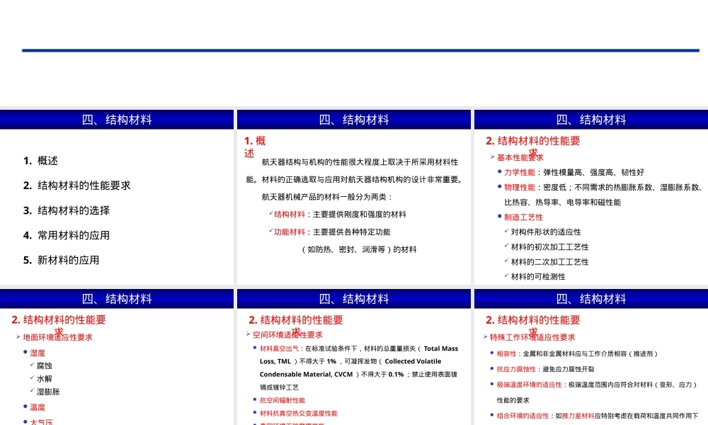Select list item "2. 结构材料的性能要求" in outline slide

76,186
